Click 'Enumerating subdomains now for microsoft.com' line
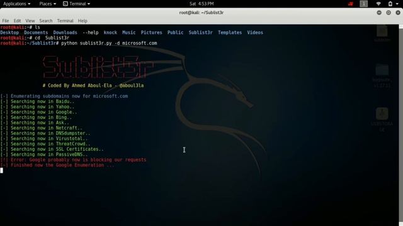The width and height of the screenshot is (403, 226). click(64, 96)
